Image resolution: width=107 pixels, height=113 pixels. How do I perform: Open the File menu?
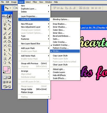(x=2, y=2)
